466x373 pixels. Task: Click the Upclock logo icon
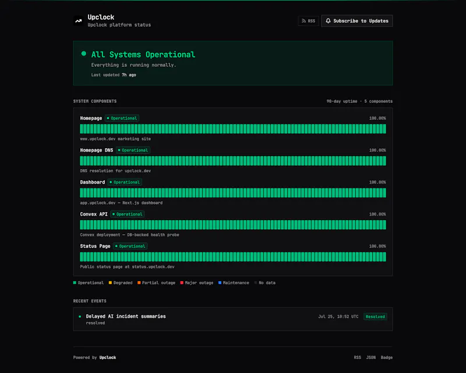click(x=79, y=21)
